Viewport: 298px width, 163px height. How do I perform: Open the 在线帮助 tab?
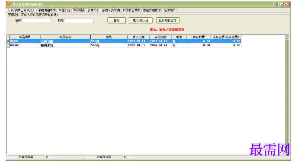coord(170,10)
